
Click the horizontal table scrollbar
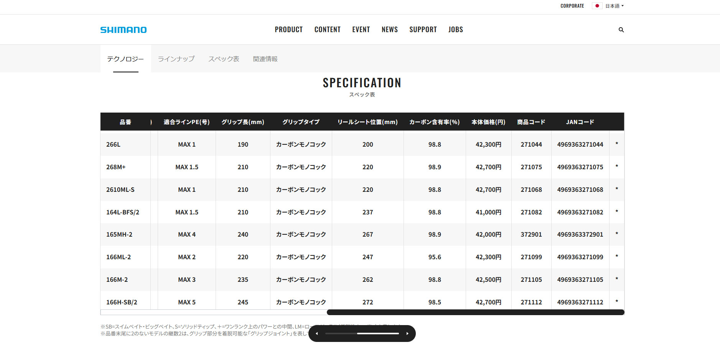tap(476, 312)
